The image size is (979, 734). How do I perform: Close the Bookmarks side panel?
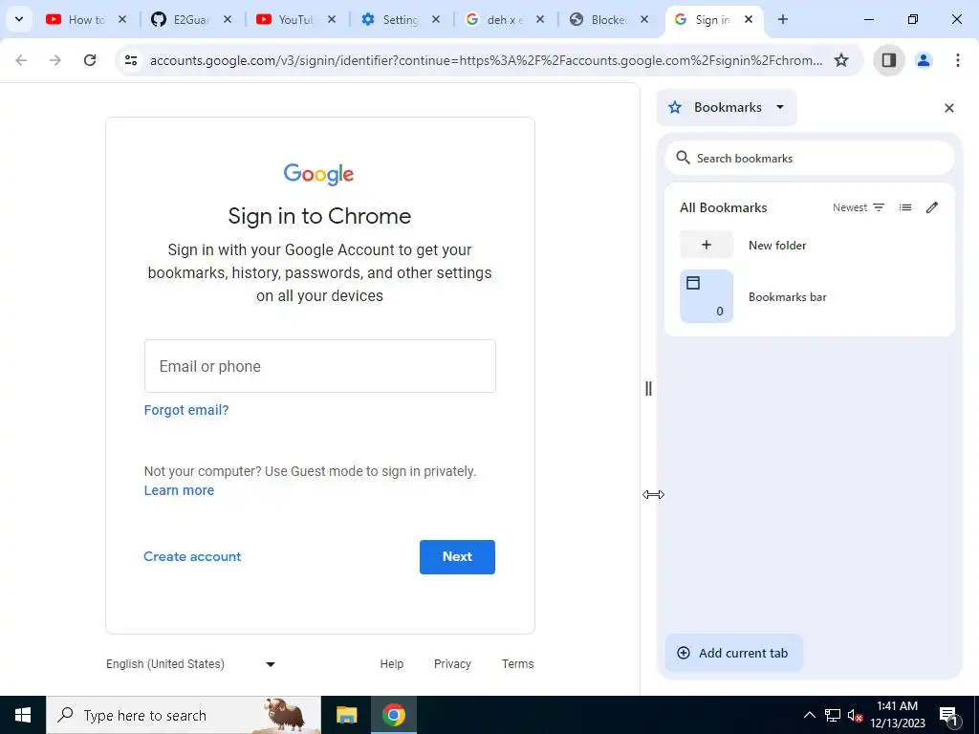(x=949, y=108)
